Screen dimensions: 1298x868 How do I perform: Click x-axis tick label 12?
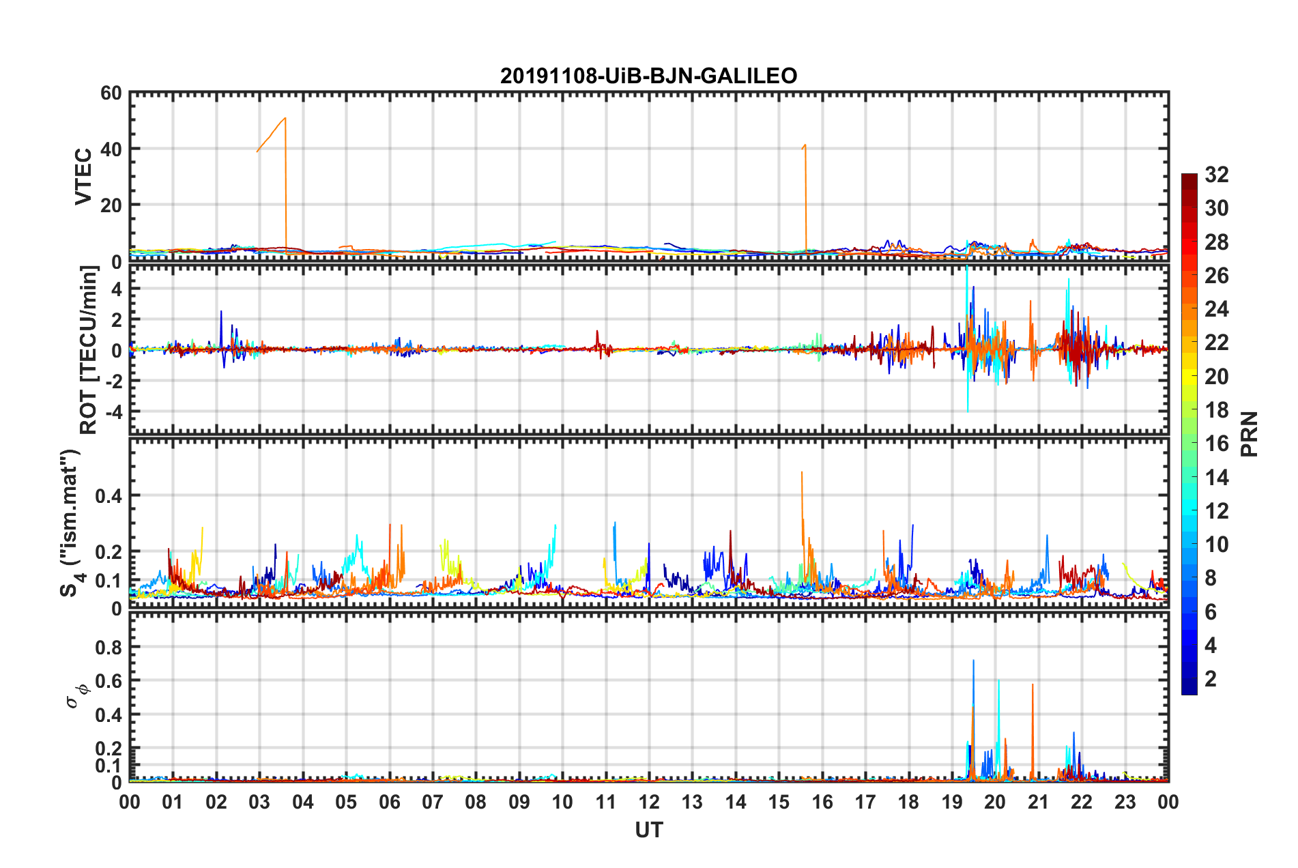(x=649, y=802)
